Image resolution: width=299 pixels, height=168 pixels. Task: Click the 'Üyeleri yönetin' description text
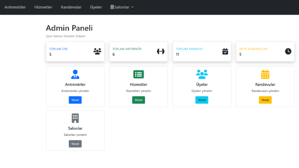click(202, 91)
